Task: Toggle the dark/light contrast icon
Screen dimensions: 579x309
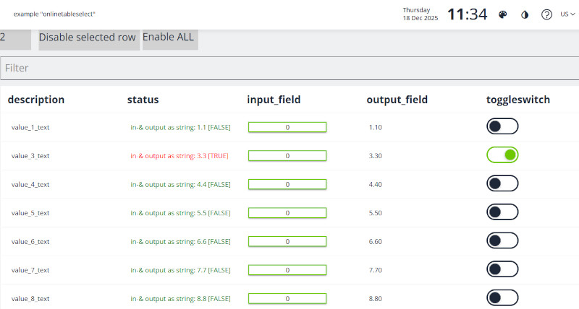Action: [525, 14]
